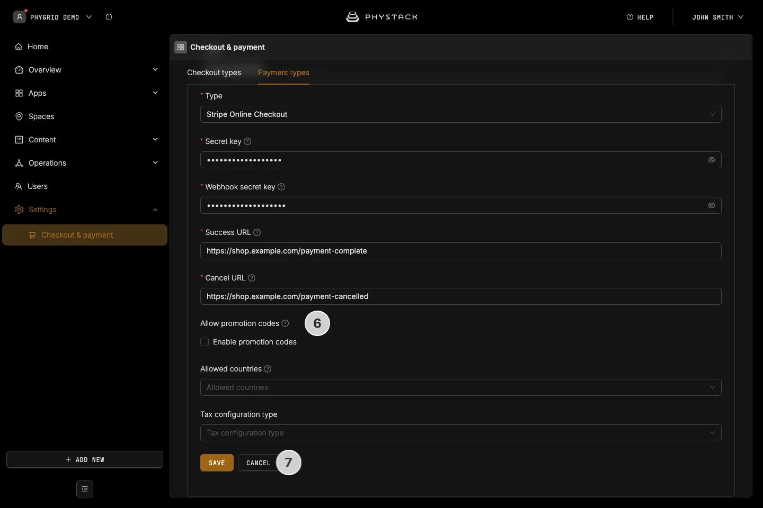
Task: Expand the Operations sidebar menu
Action: [85, 163]
